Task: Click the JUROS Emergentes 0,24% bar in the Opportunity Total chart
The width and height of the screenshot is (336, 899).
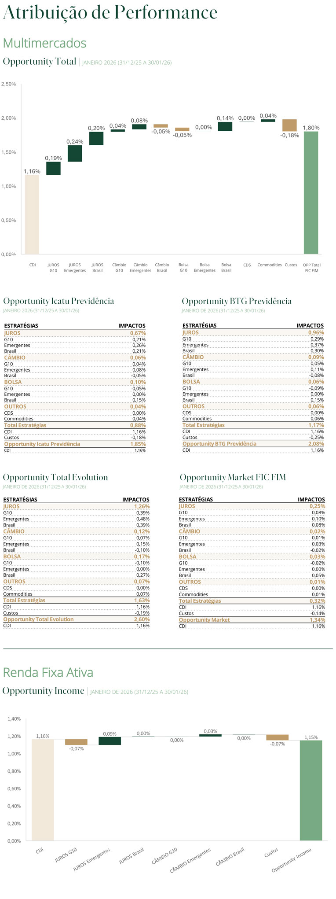Action: [x=75, y=154]
